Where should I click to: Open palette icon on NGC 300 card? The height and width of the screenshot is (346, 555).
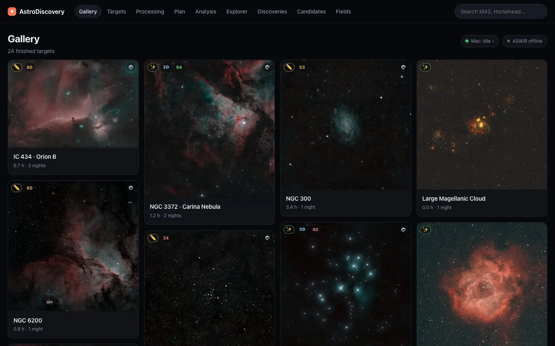coord(403,67)
